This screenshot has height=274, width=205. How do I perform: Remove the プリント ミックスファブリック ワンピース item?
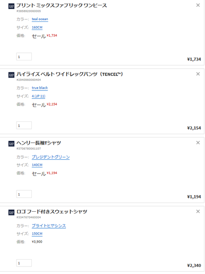click(198, 5)
